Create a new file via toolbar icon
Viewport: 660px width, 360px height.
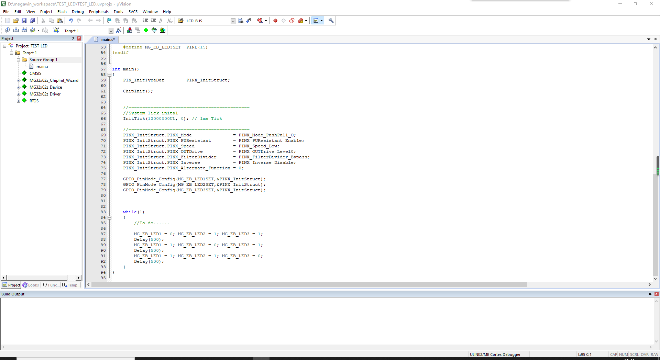click(x=8, y=21)
